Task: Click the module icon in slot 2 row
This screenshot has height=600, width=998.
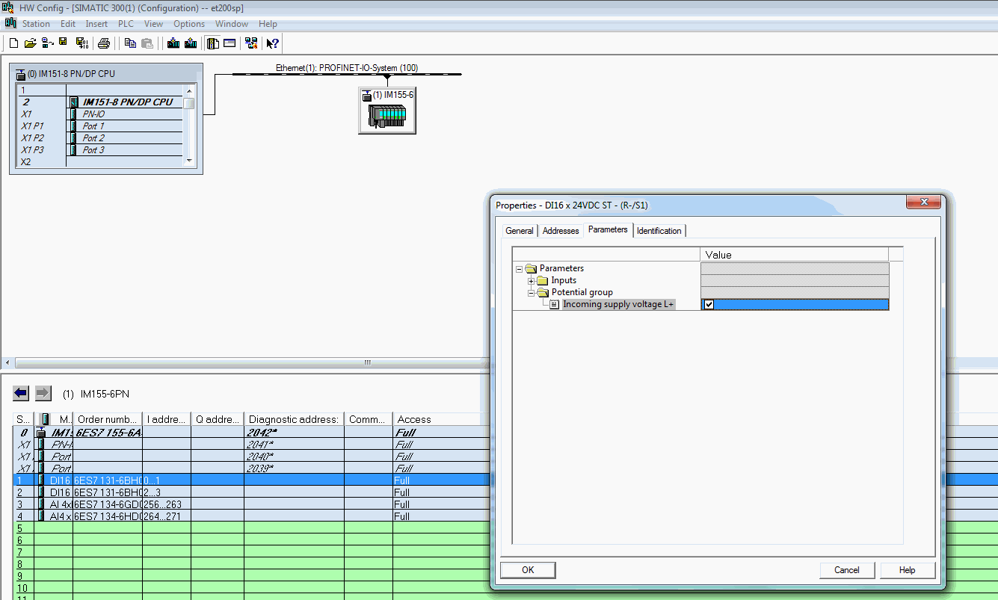Action: [74, 102]
